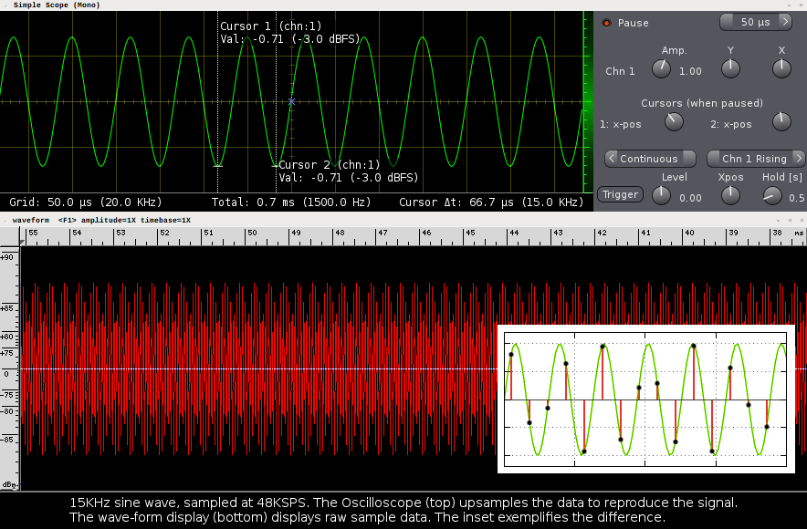Adjust the Chn 1 X offset knob
This screenshot has width=807, height=529.
[781, 68]
